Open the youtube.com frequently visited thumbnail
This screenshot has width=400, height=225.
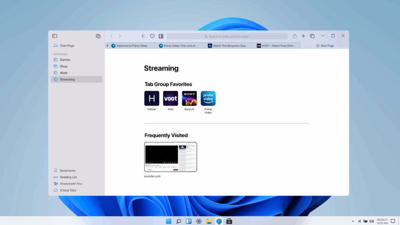point(170,157)
